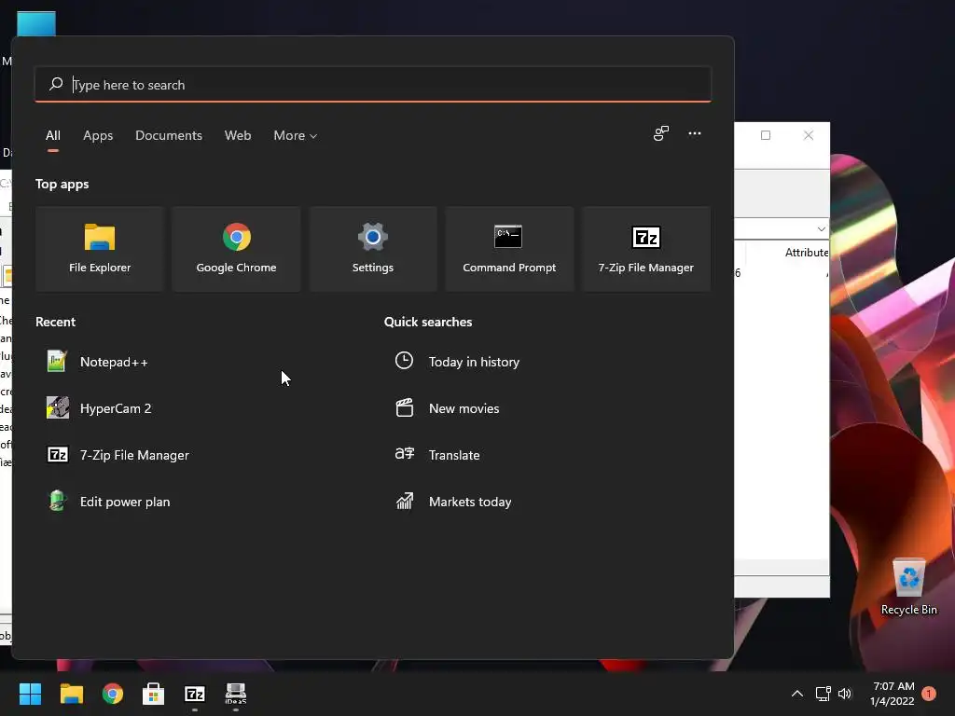Launch 7-Zip File Manager from Top apps
The width and height of the screenshot is (955, 716).
point(645,248)
